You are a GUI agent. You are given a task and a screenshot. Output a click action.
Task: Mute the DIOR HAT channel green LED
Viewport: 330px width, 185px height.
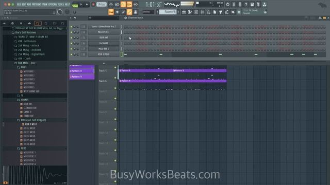pos(71,38)
